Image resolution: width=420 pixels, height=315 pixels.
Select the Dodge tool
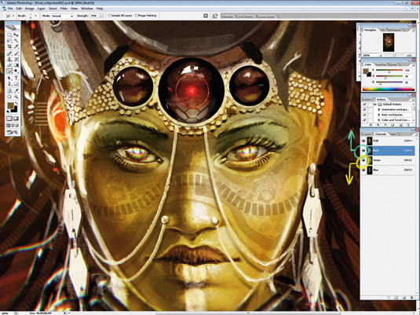[x=16, y=71]
